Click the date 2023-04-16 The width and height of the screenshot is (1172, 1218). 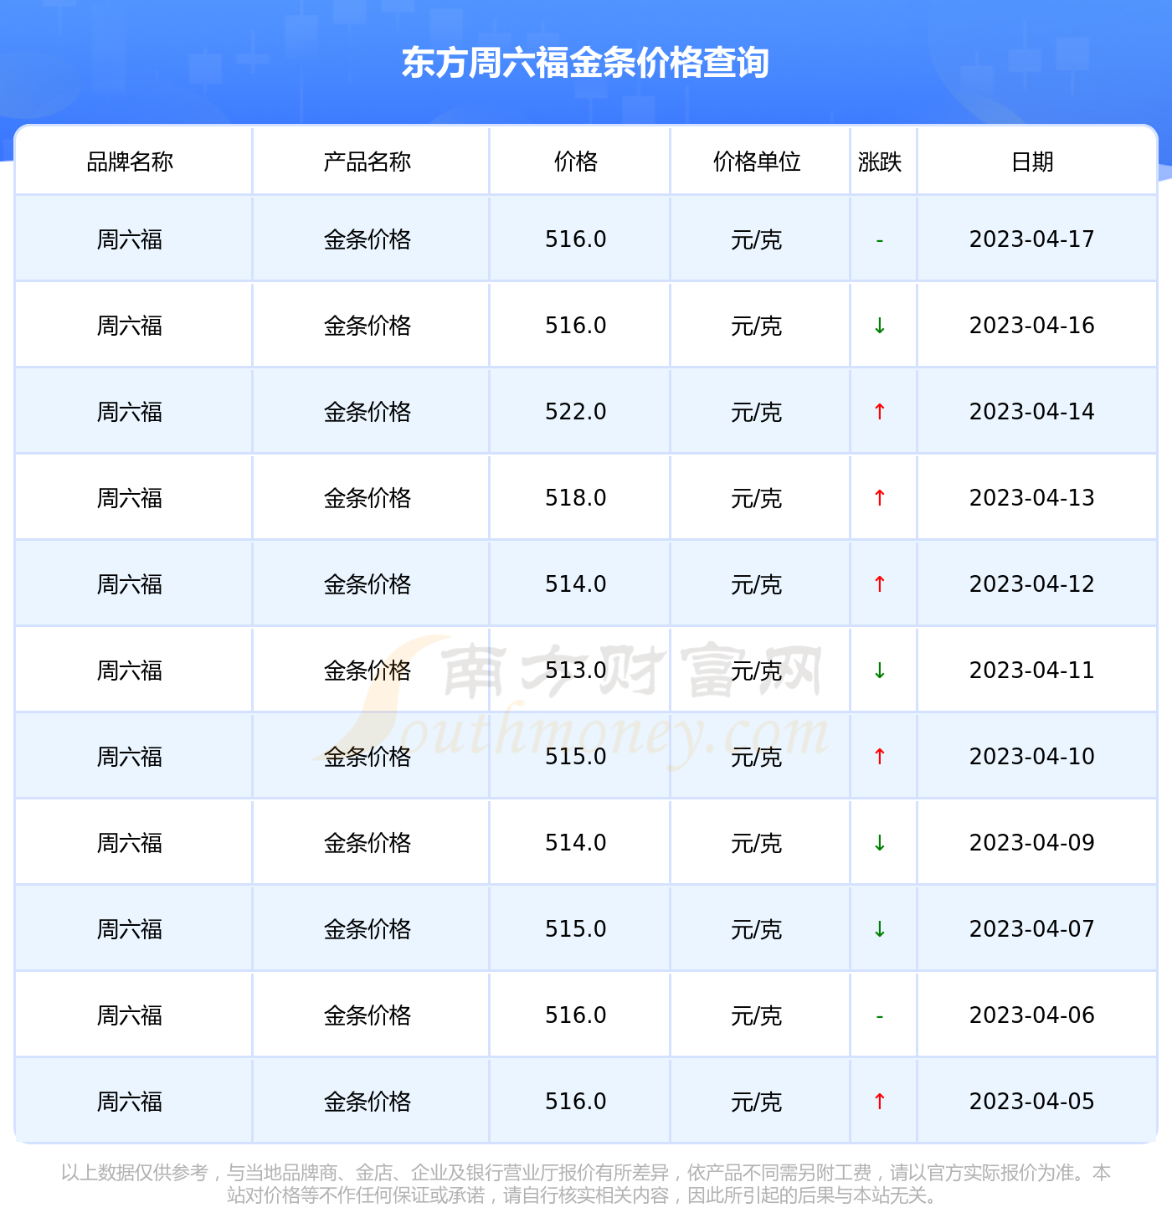coord(1032,326)
